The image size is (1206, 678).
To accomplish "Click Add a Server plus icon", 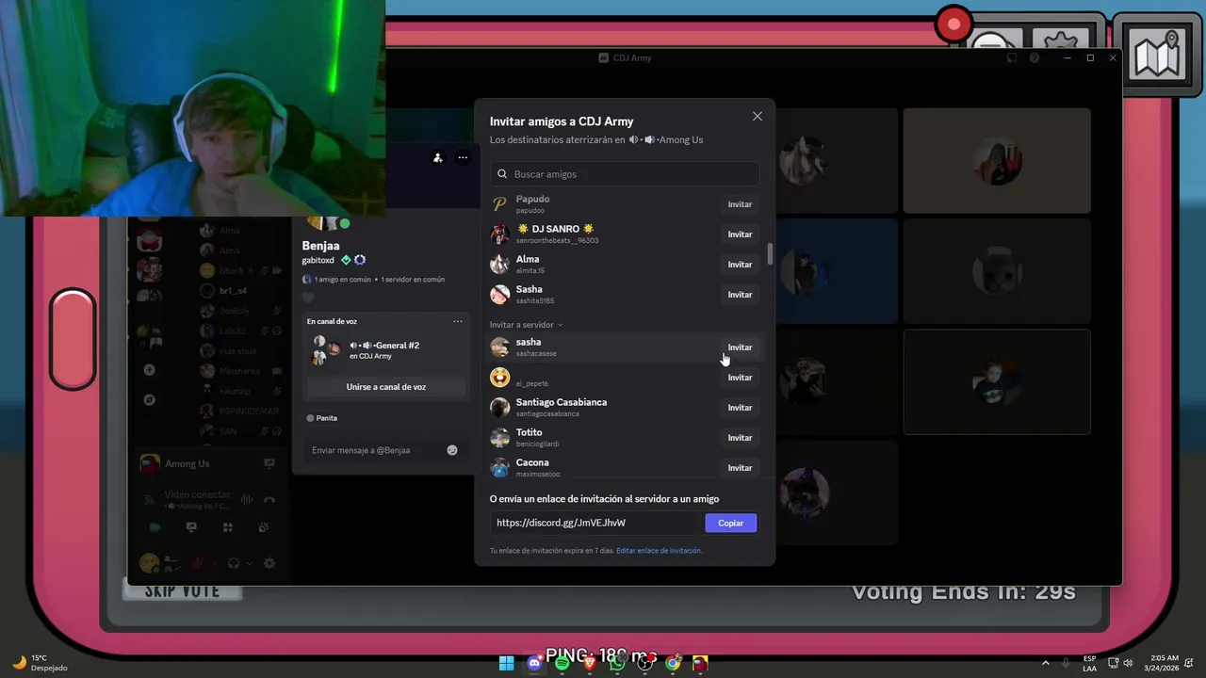I will [149, 370].
